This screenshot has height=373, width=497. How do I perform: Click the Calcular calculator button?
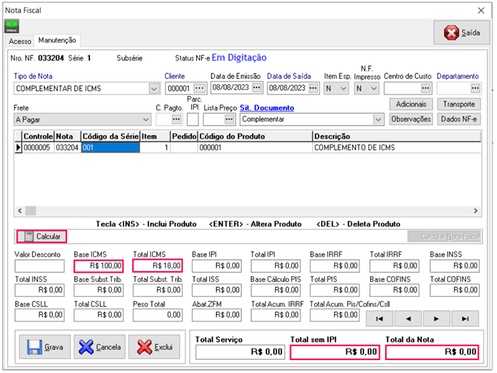41,236
